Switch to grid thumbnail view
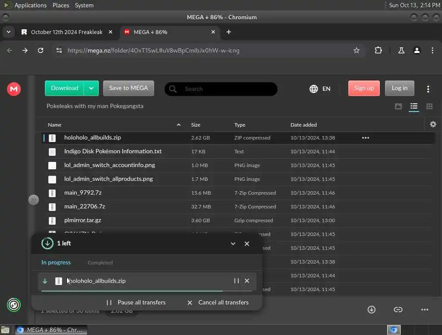This screenshot has width=442, height=335. click(429, 106)
